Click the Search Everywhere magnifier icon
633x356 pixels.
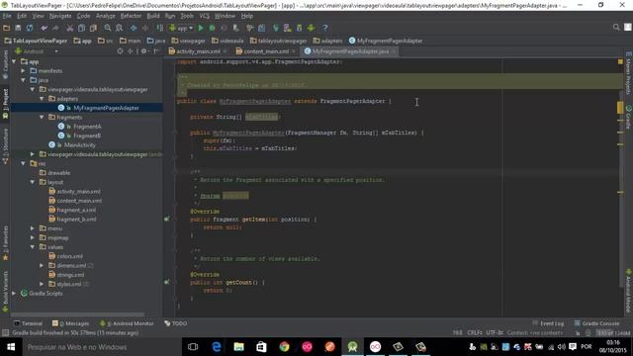coord(616,27)
